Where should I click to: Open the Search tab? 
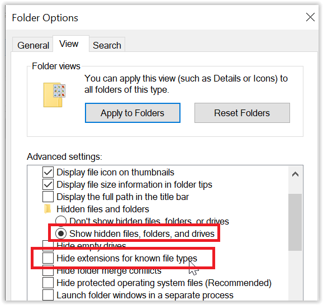[107, 45]
